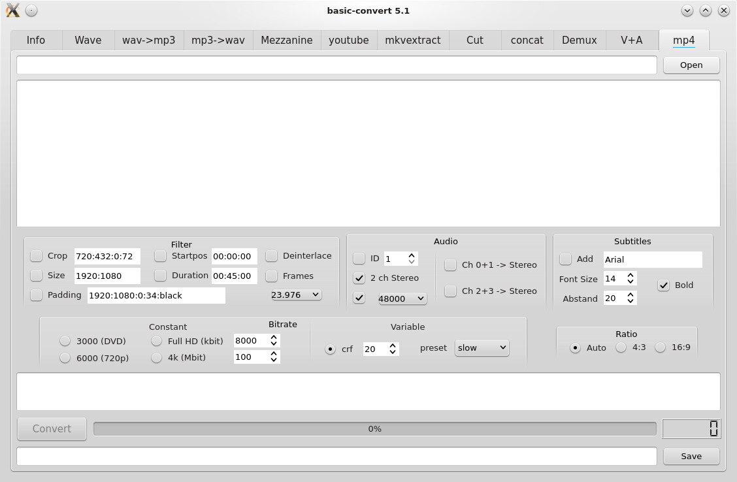Click the Save button

(x=691, y=456)
